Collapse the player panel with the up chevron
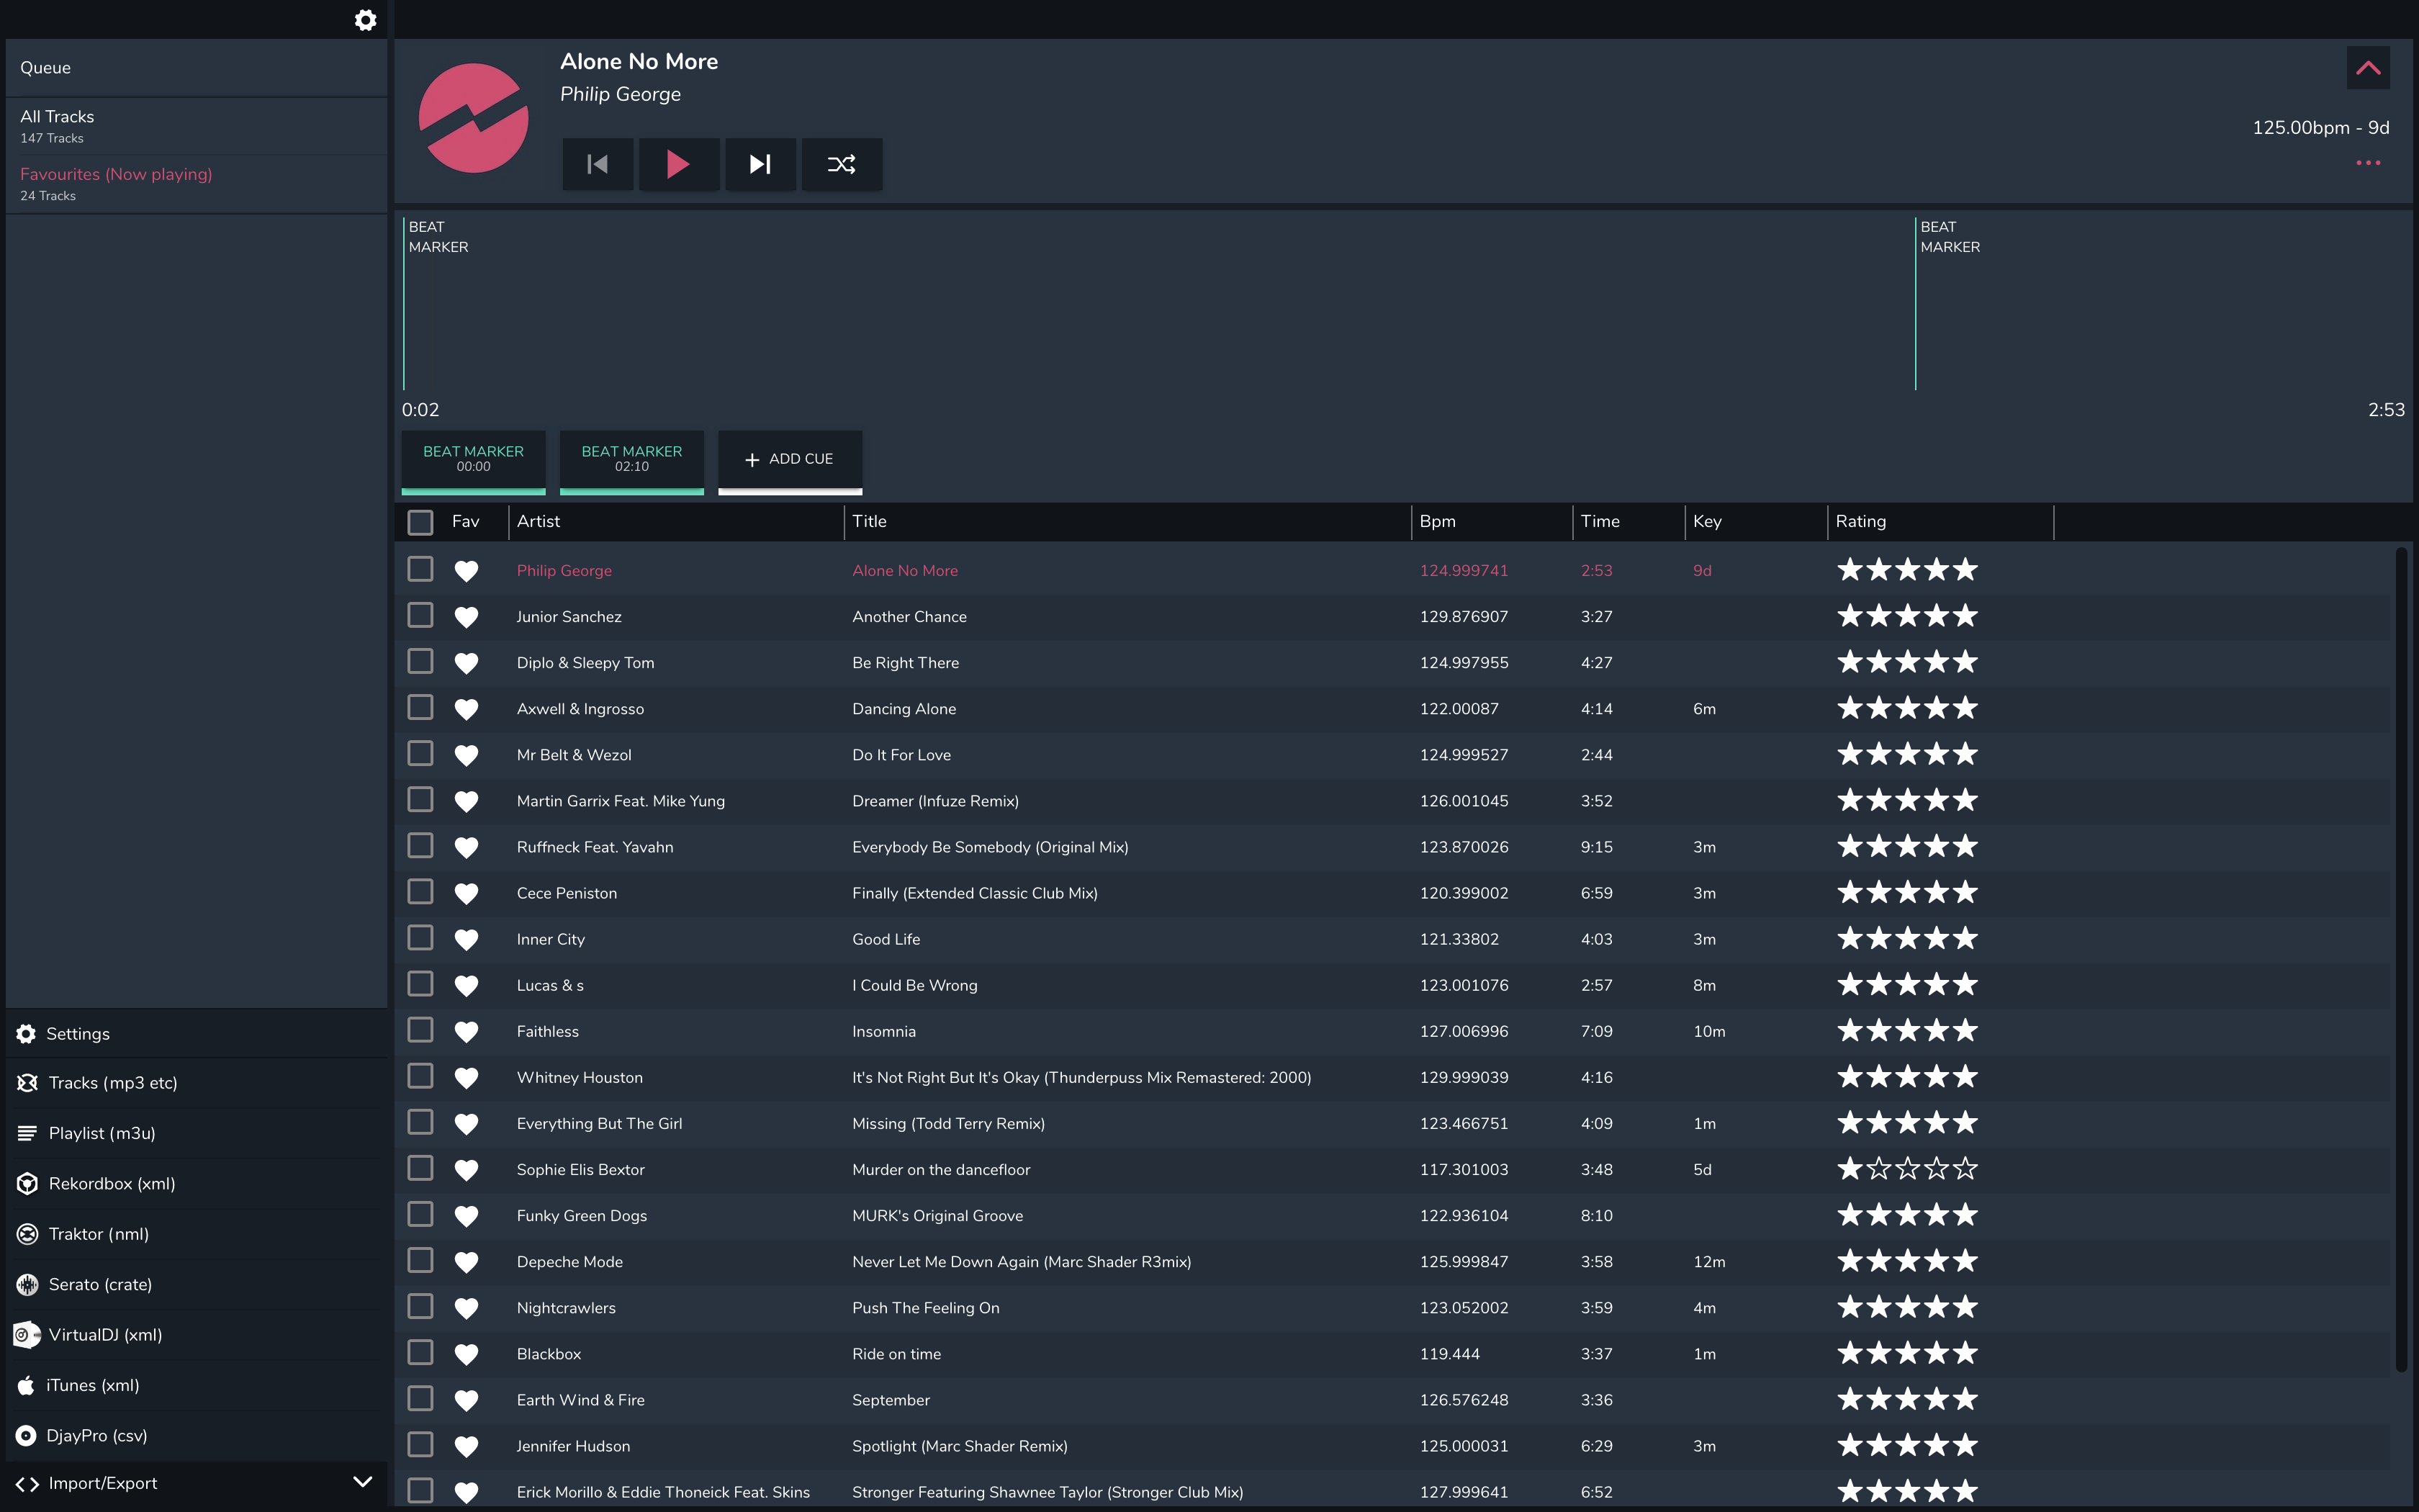2419x1512 pixels. (x=2368, y=68)
